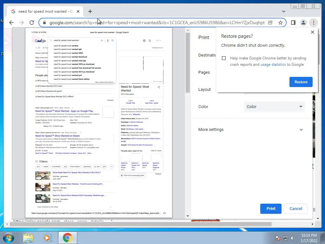Click 'Is NFS Most Wanted still good?' text
This screenshot has height=244, width=325.
coord(49,91)
